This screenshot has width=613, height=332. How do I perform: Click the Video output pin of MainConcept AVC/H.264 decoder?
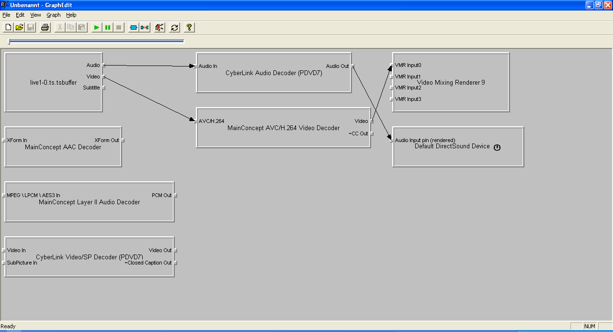pyautogui.click(x=371, y=121)
